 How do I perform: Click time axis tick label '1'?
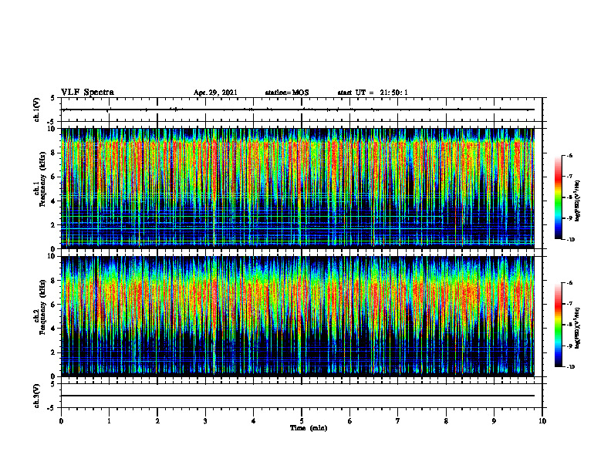[x=109, y=421]
